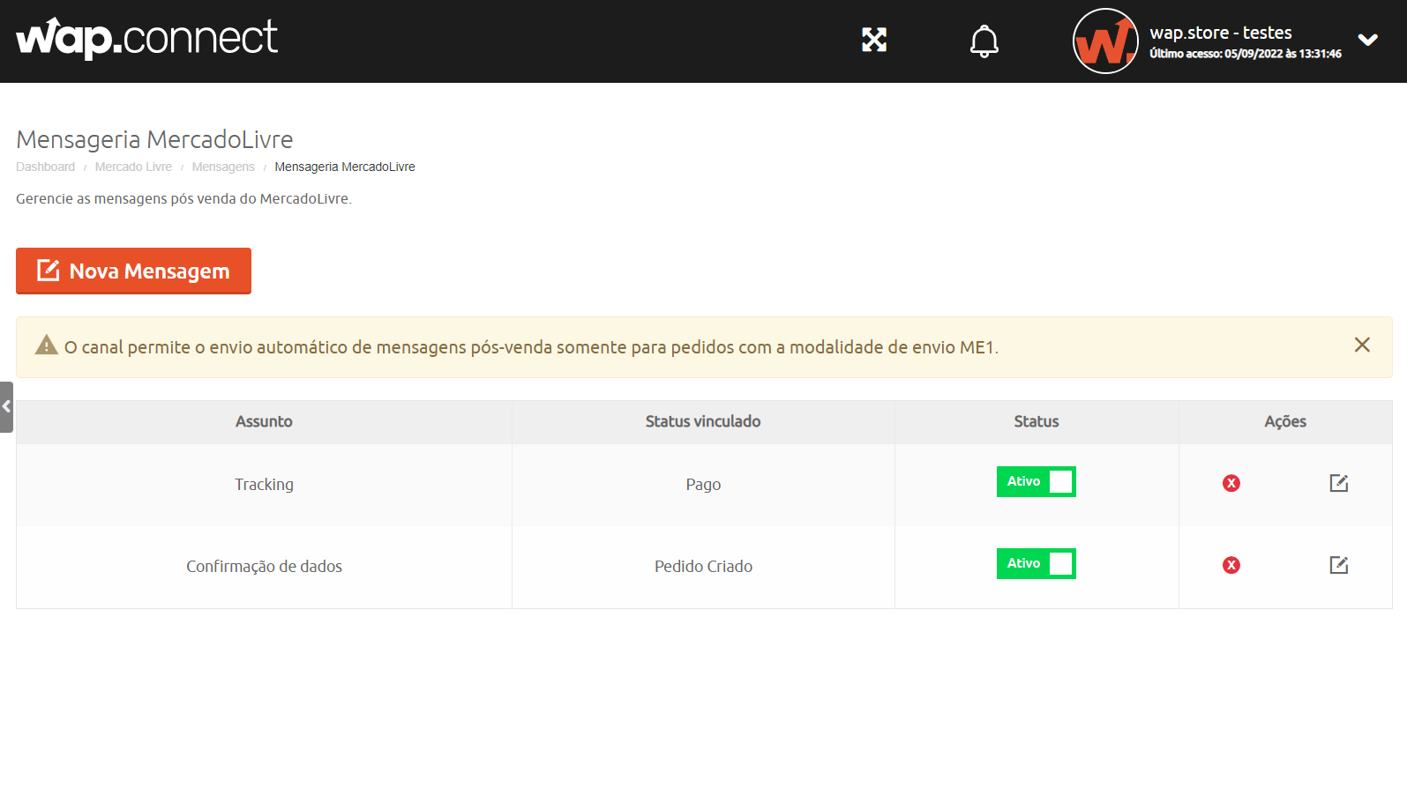The image size is (1407, 795).
Task: Expand the collapsed sidebar handle
Action: pyautogui.click(x=6, y=407)
